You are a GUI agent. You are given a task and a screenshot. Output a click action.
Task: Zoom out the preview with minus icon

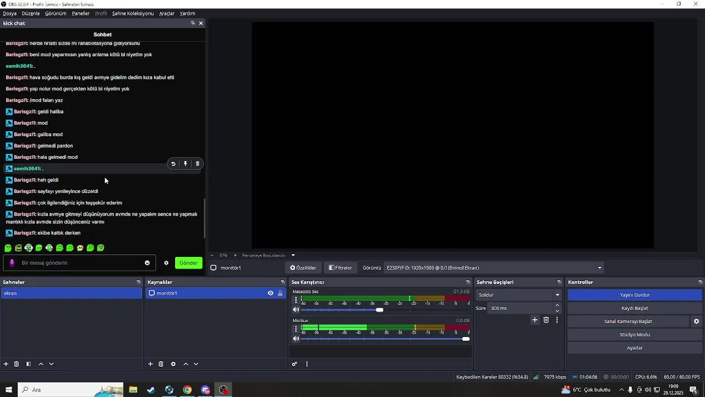(x=211, y=255)
